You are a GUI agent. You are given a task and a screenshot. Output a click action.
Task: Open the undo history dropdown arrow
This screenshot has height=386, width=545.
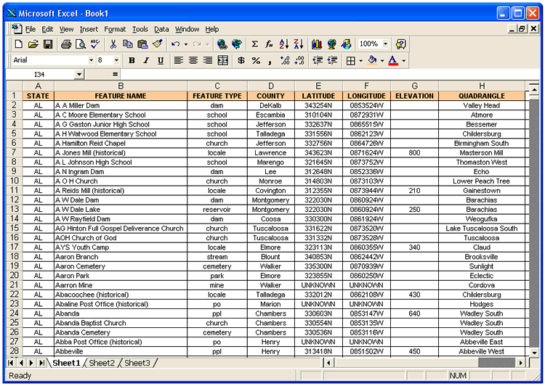pyautogui.click(x=186, y=44)
